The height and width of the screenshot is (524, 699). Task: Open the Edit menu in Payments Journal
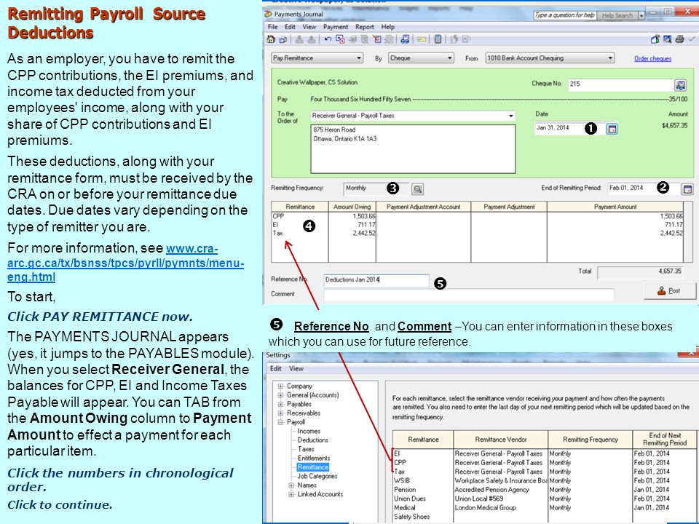[x=291, y=27]
